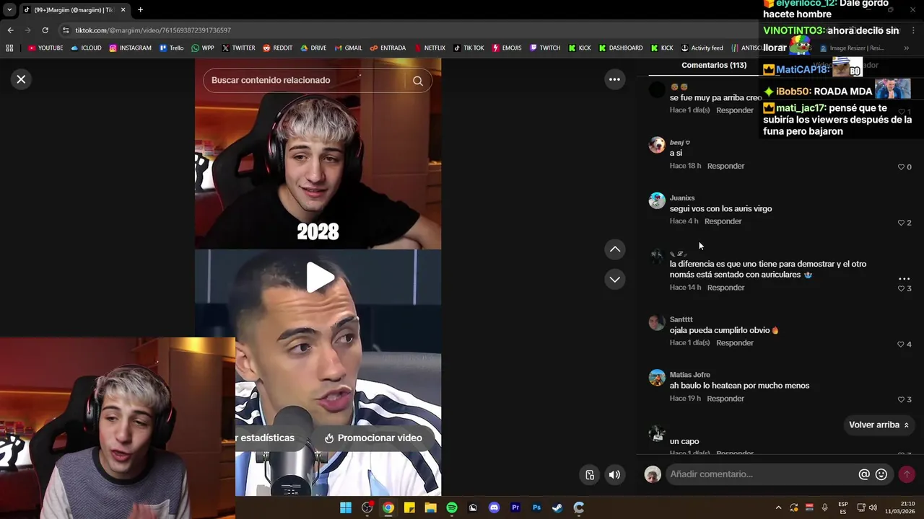
Task: Go to previous video with up chevron
Action: [615, 249]
